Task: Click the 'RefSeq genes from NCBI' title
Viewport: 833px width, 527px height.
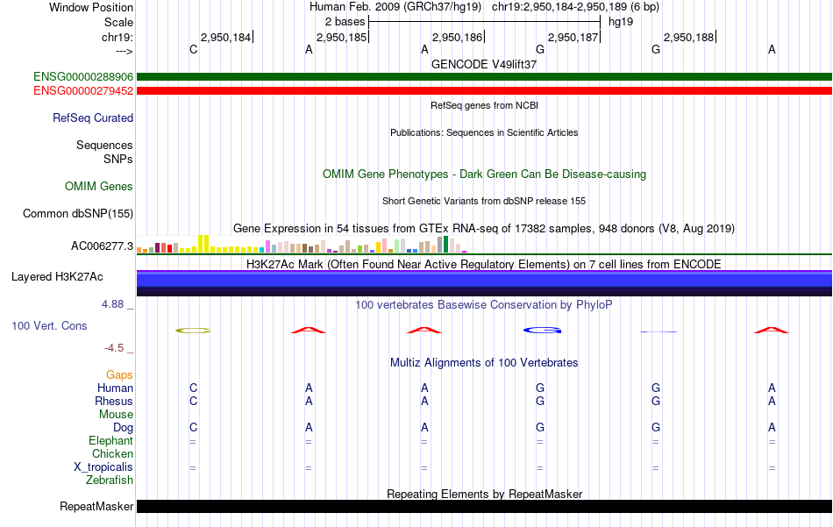Action: (485, 105)
